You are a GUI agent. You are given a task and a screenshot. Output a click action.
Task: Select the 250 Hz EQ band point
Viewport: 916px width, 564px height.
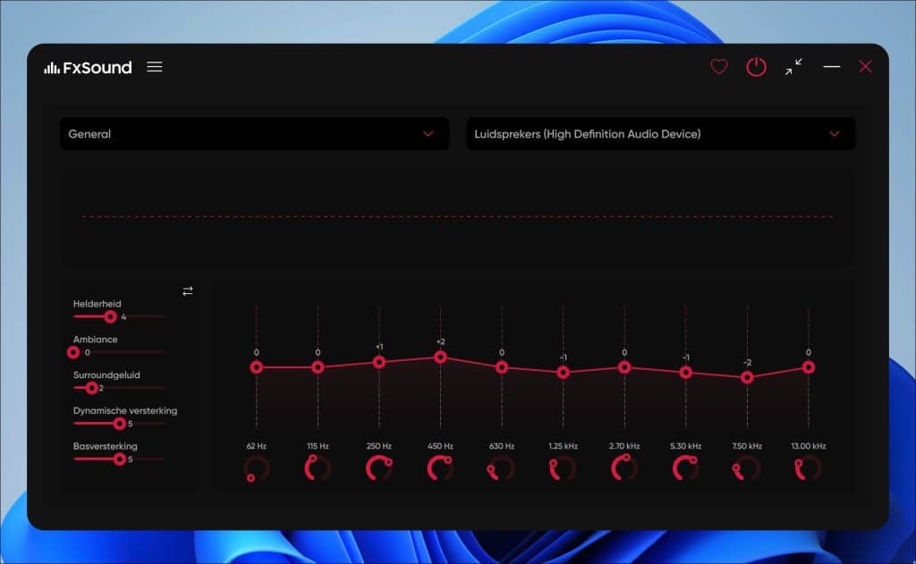(x=379, y=362)
